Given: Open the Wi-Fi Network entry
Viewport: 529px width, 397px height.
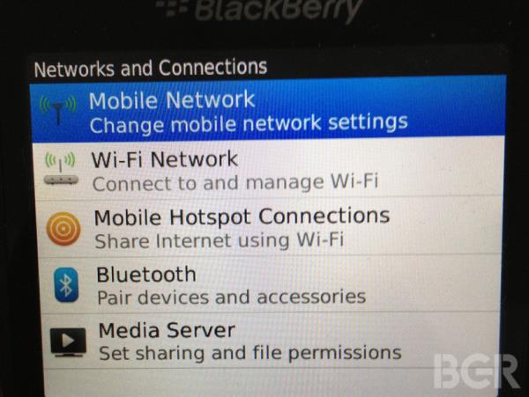Looking at the screenshot, I should pyautogui.click(x=269, y=170).
